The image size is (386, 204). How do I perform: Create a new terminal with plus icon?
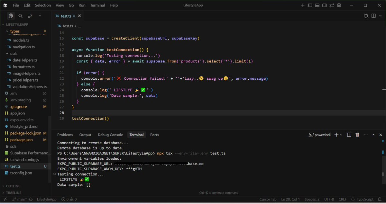point(336,135)
